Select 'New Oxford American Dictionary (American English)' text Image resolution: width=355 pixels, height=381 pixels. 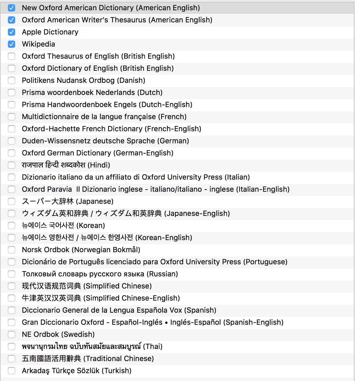click(111, 8)
